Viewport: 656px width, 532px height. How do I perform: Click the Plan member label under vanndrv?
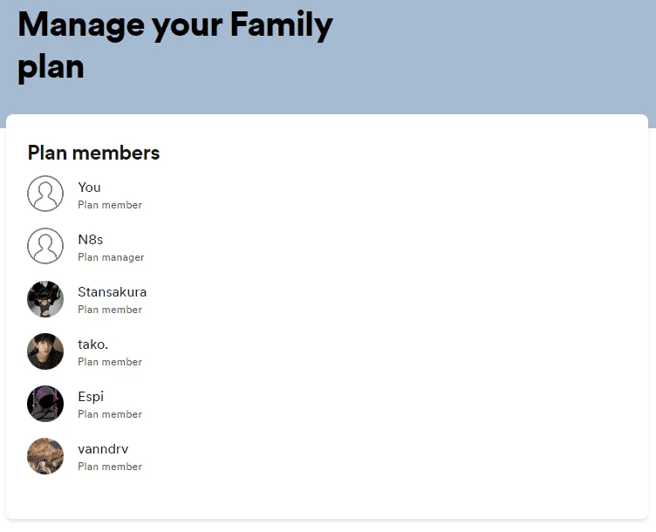(x=110, y=467)
